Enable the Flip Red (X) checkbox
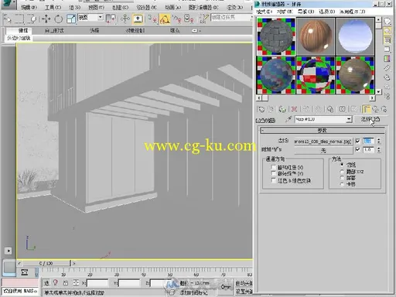396x297 pixels. pos(274,167)
